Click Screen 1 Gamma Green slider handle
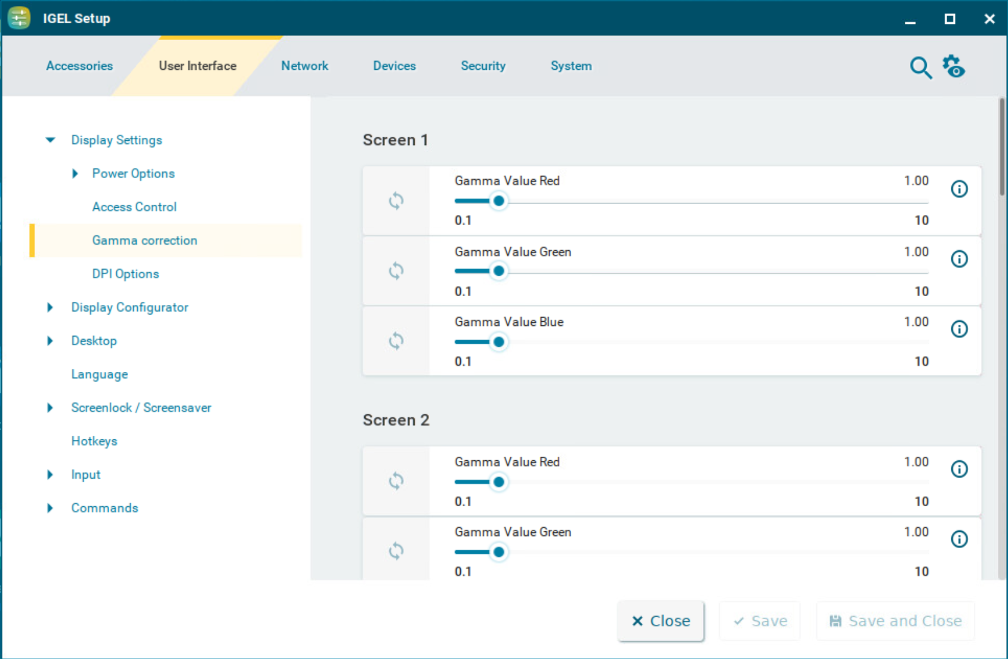Image resolution: width=1008 pixels, height=659 pixels. 498,271
